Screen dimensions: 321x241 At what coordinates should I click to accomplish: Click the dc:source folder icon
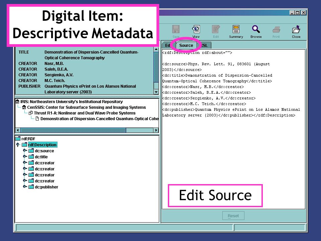pos(31,151)
